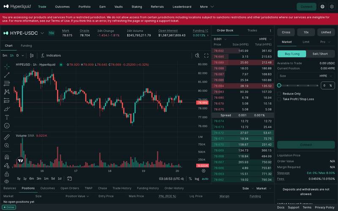
Task: Click the HYPE-USDC pair icon
Action: pyautogui.click(x=6, y=33)
